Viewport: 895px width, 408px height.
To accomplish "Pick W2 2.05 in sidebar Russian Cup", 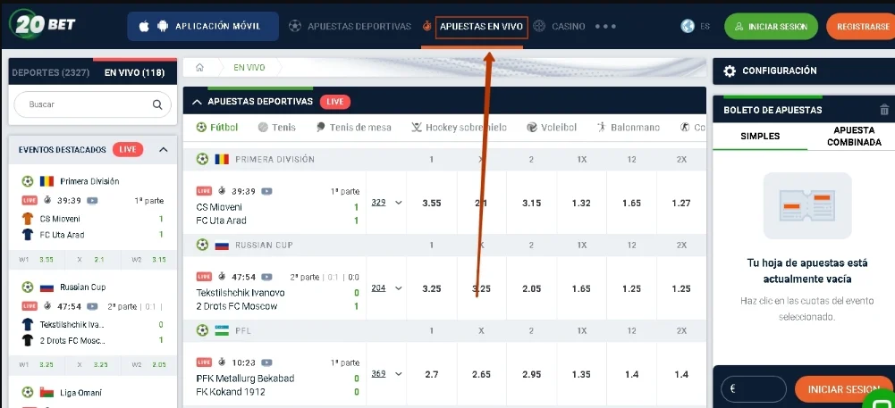I will click(148, 365).
